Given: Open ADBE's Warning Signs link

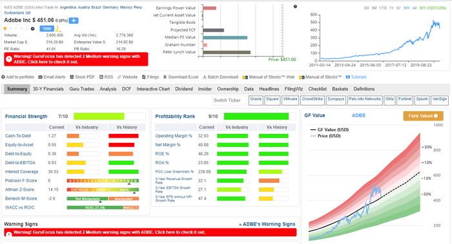Looking at the screenshot, I should coord(267,224).
